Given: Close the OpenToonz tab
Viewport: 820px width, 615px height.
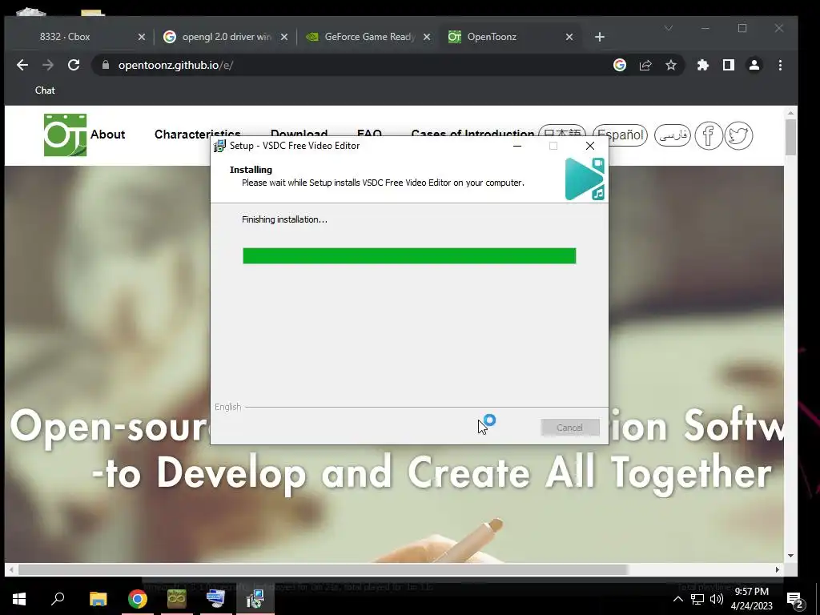Looking at the screenshot, I should click(569, 37).
